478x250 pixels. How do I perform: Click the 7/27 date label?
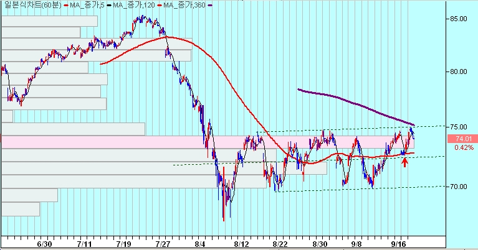(x=163, y=244)
